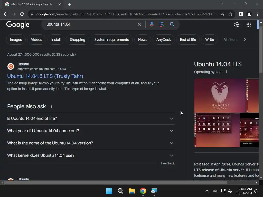The width and height of the screenshot is (263, 197).
Task: Bookmark this page with the star icon
Action: pyautogui.click(x=231, y=14)
